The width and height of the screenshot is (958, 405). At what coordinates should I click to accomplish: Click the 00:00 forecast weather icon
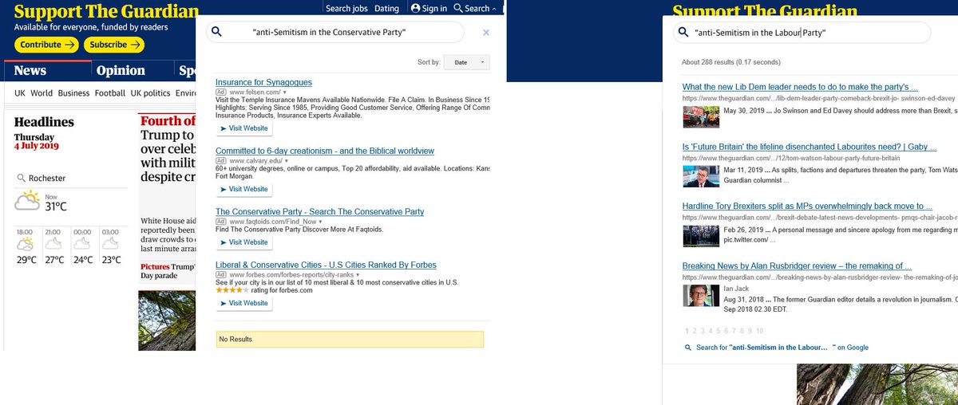click(83, 243)
